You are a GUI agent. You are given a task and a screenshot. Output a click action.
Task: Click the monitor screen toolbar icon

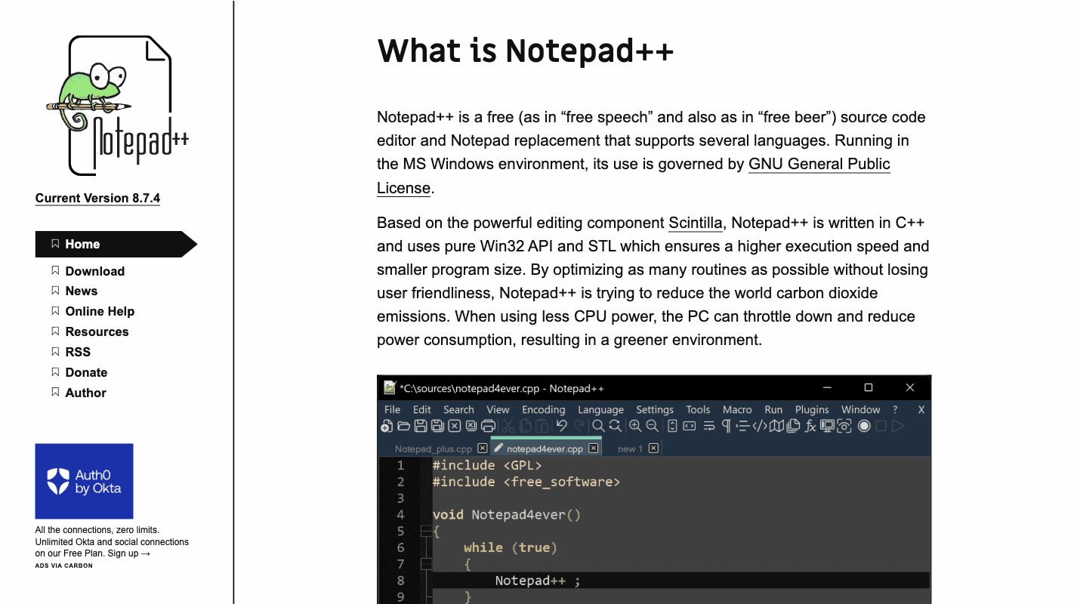coord(827,426)
